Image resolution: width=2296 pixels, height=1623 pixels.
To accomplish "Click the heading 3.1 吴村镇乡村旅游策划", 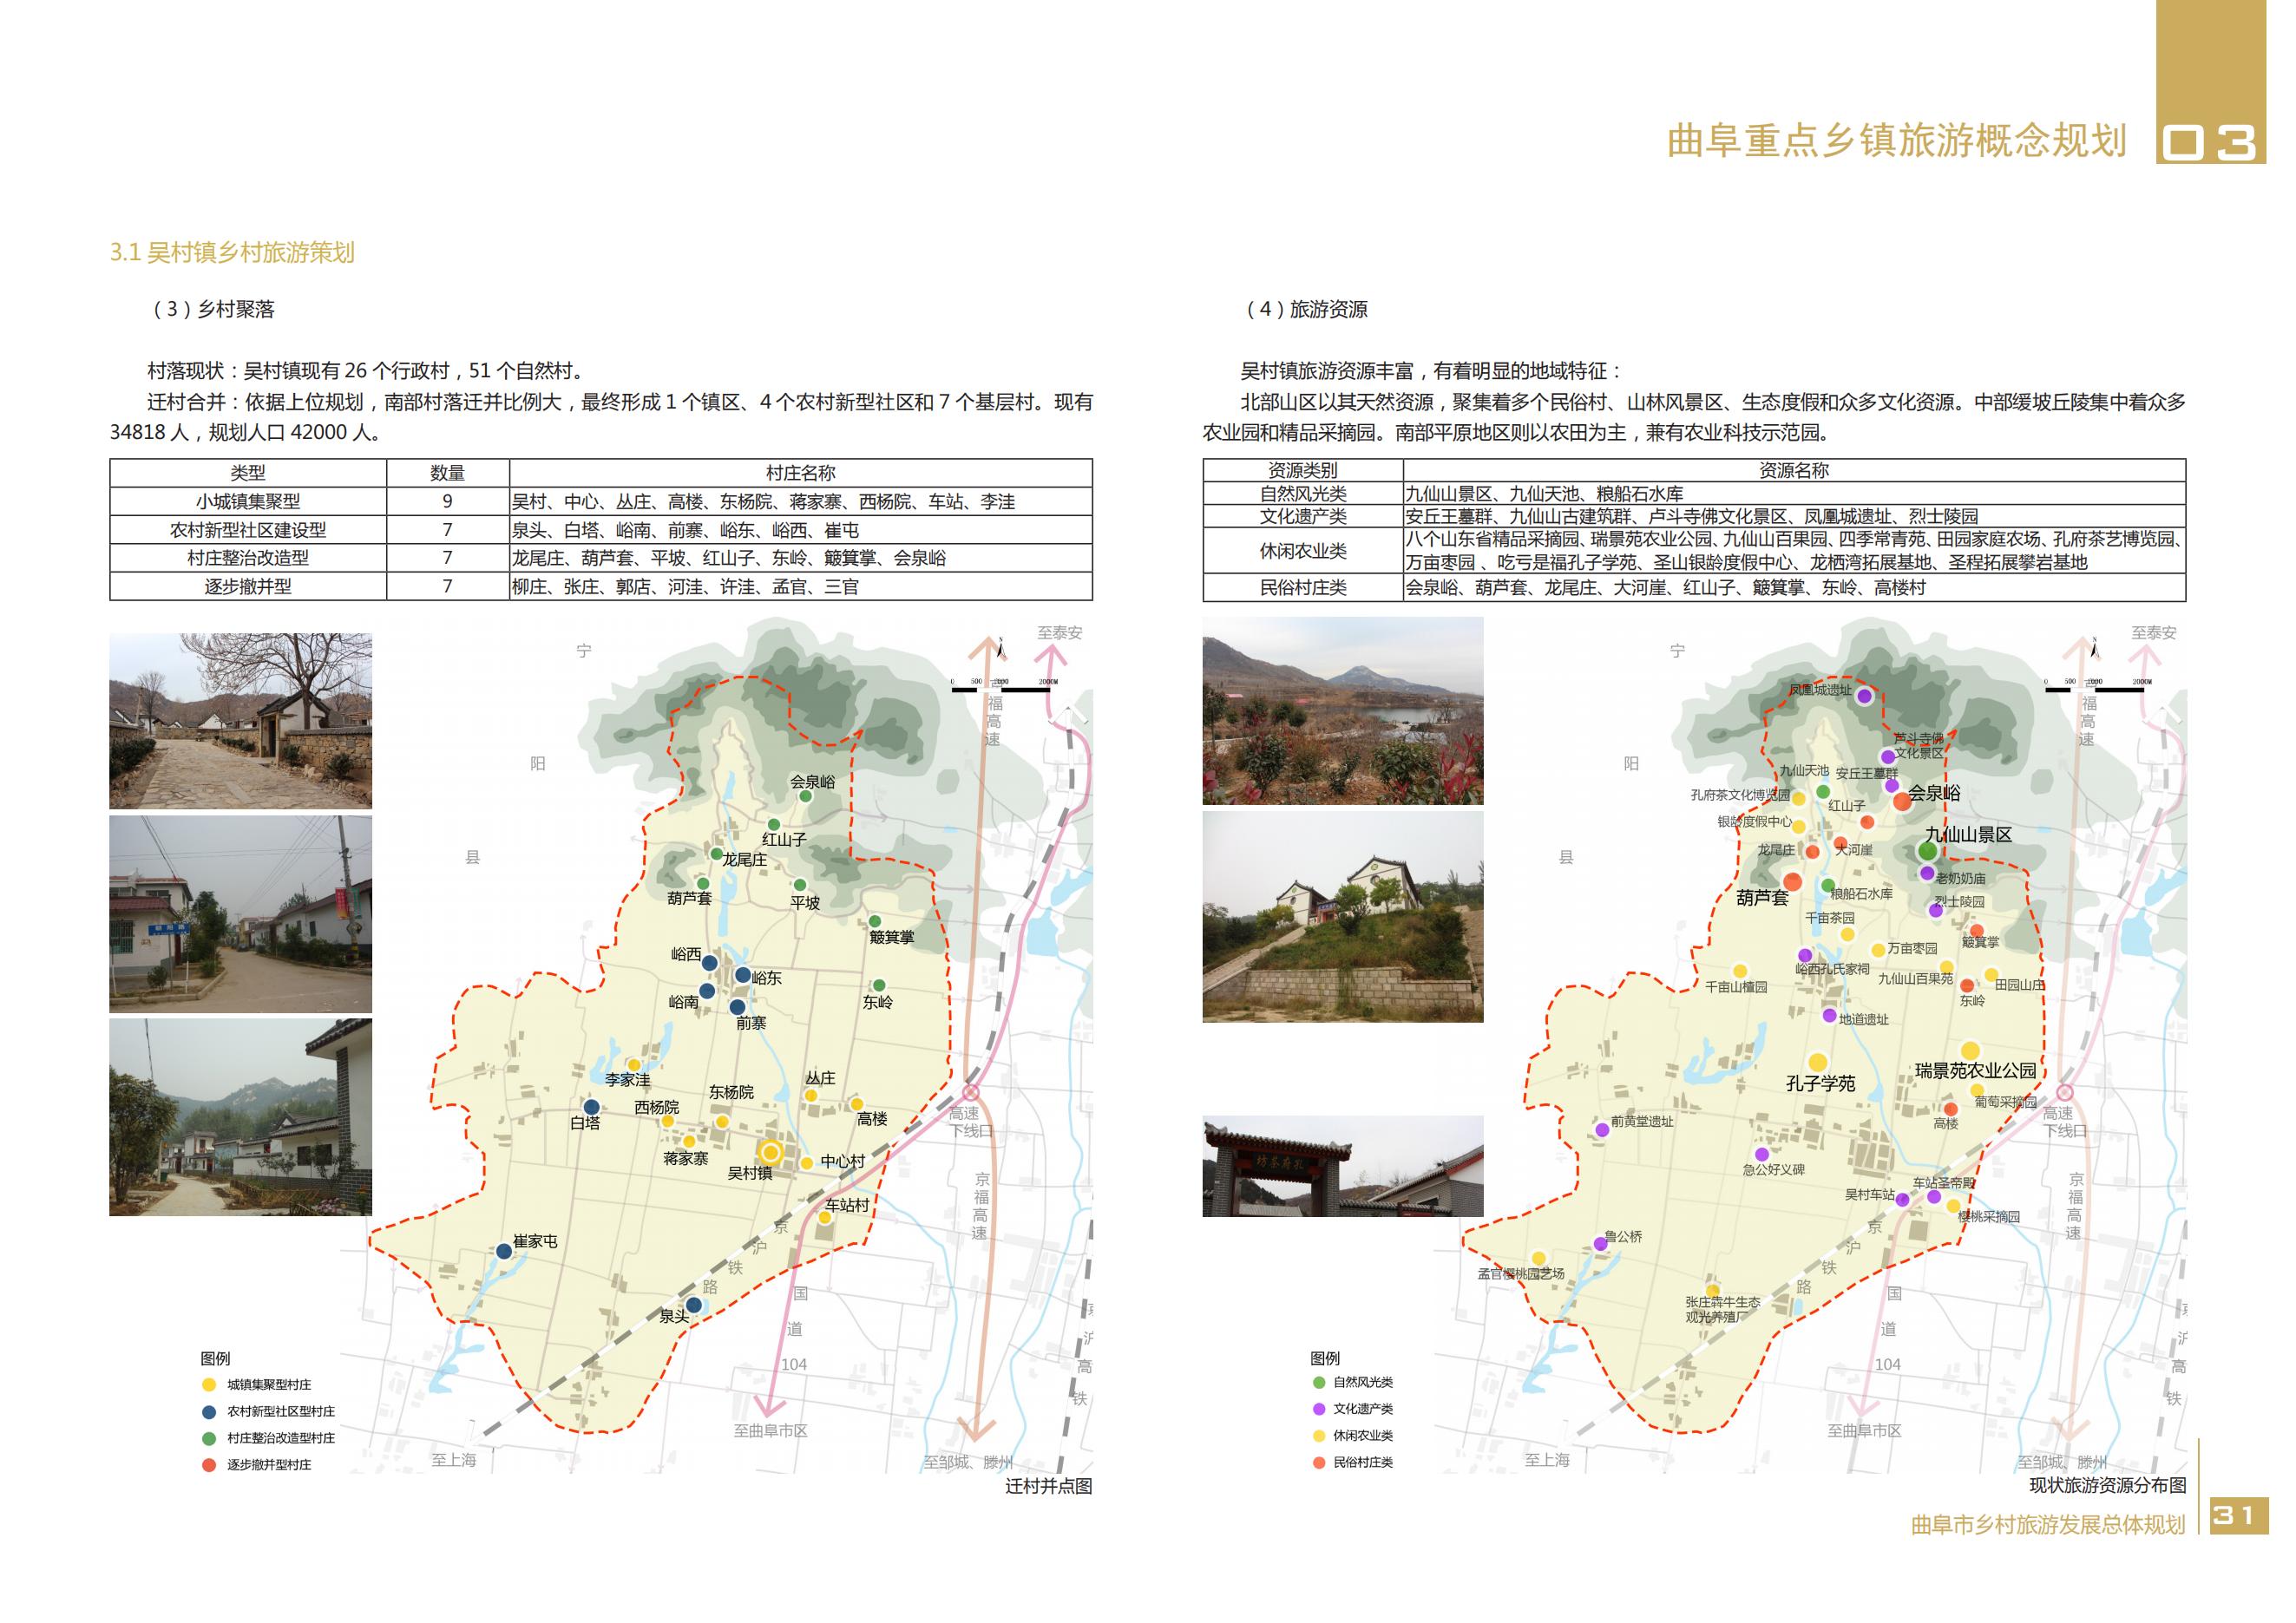I will click(x=232, y=252).
